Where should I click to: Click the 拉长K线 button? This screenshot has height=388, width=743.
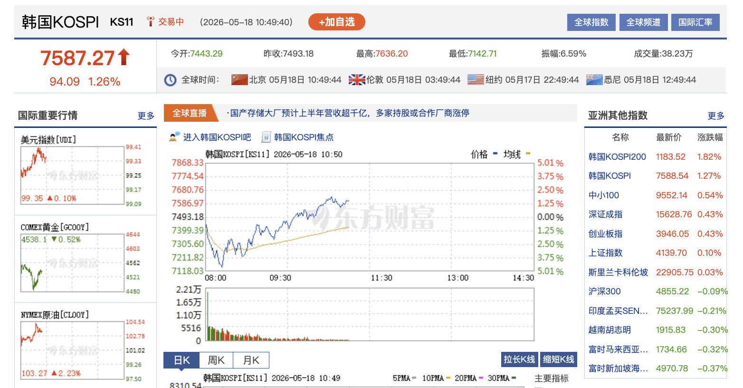tap(519, 359)
